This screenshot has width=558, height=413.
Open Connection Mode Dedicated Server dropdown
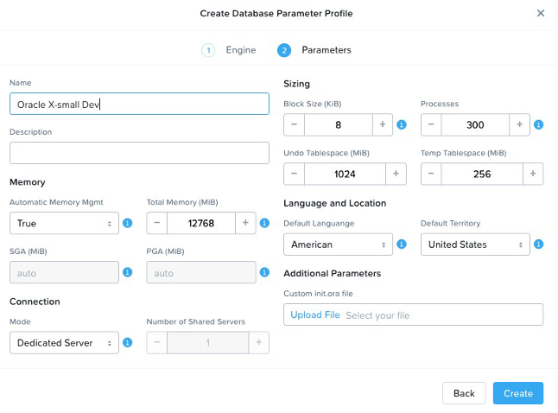pos(64,342)
